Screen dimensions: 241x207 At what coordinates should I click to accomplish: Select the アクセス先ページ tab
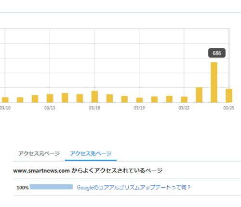tap(91, 153)
